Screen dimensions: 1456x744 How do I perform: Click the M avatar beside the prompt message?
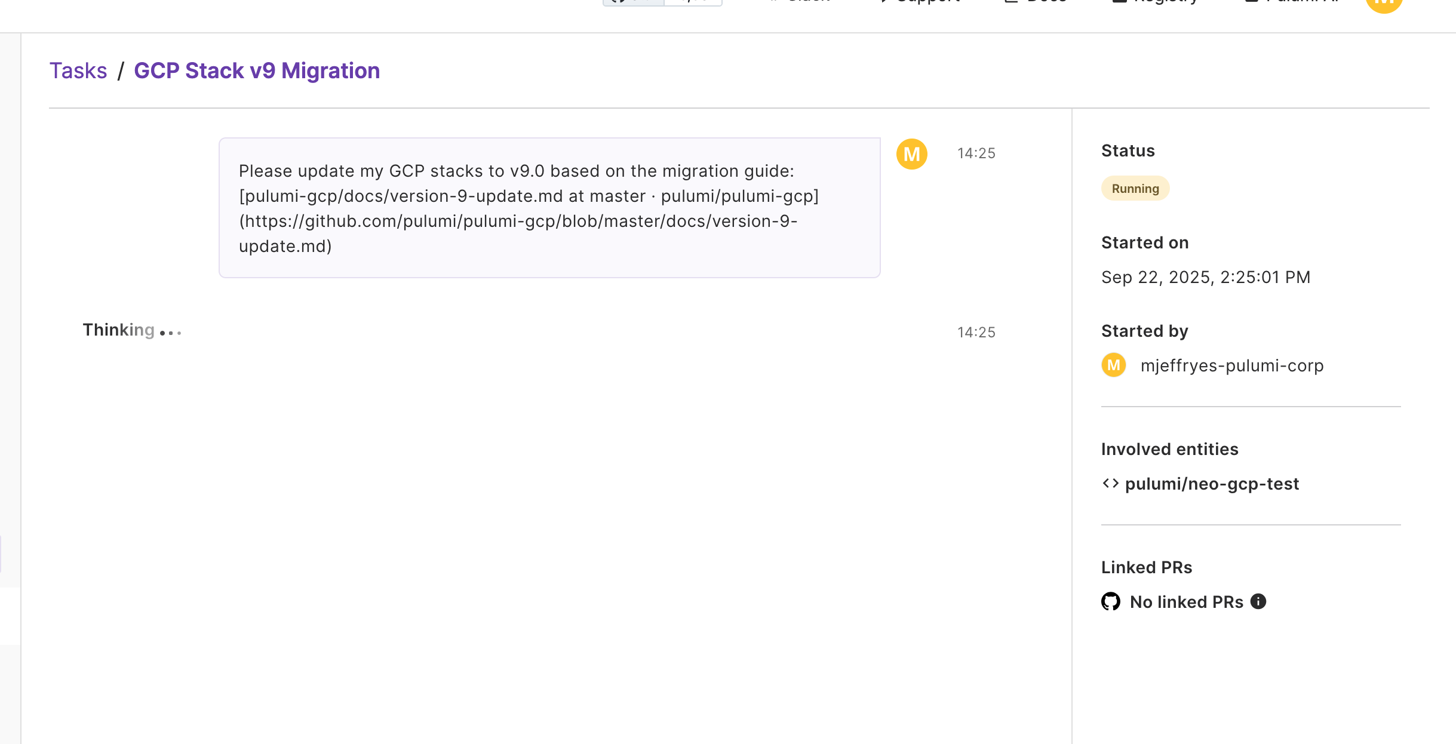click(912, 154)
